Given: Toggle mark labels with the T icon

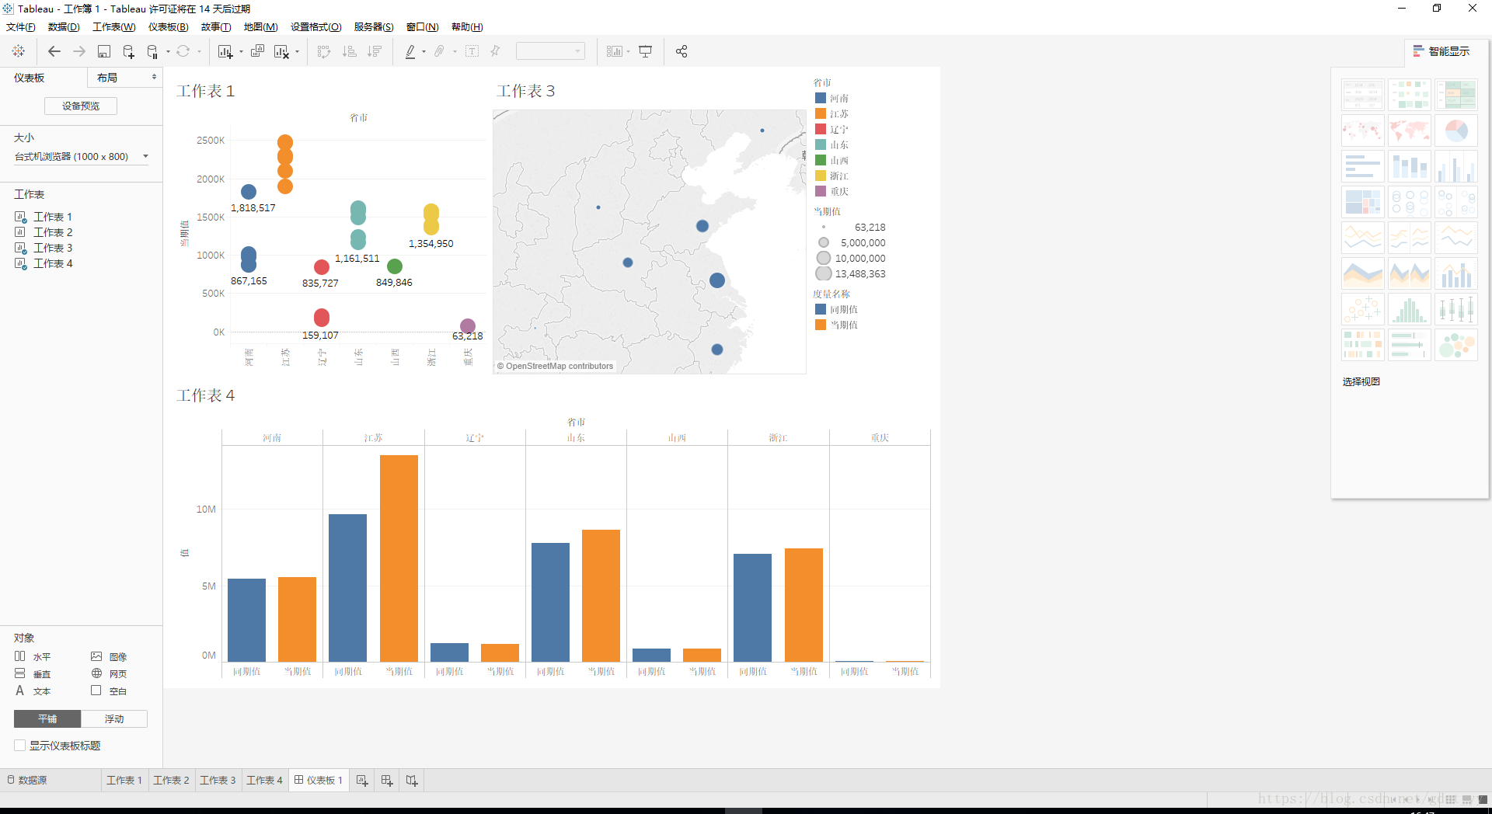Looking at the screenshot, I should [x=472, y=51].
